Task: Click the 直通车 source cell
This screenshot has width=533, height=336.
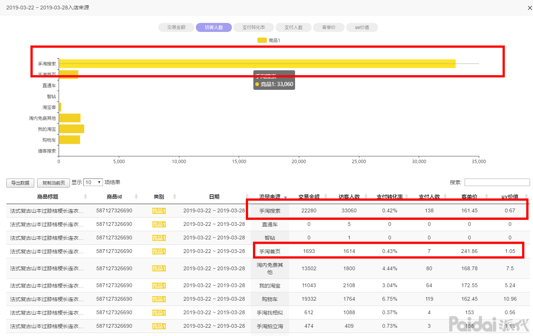Action: point(270,224)
